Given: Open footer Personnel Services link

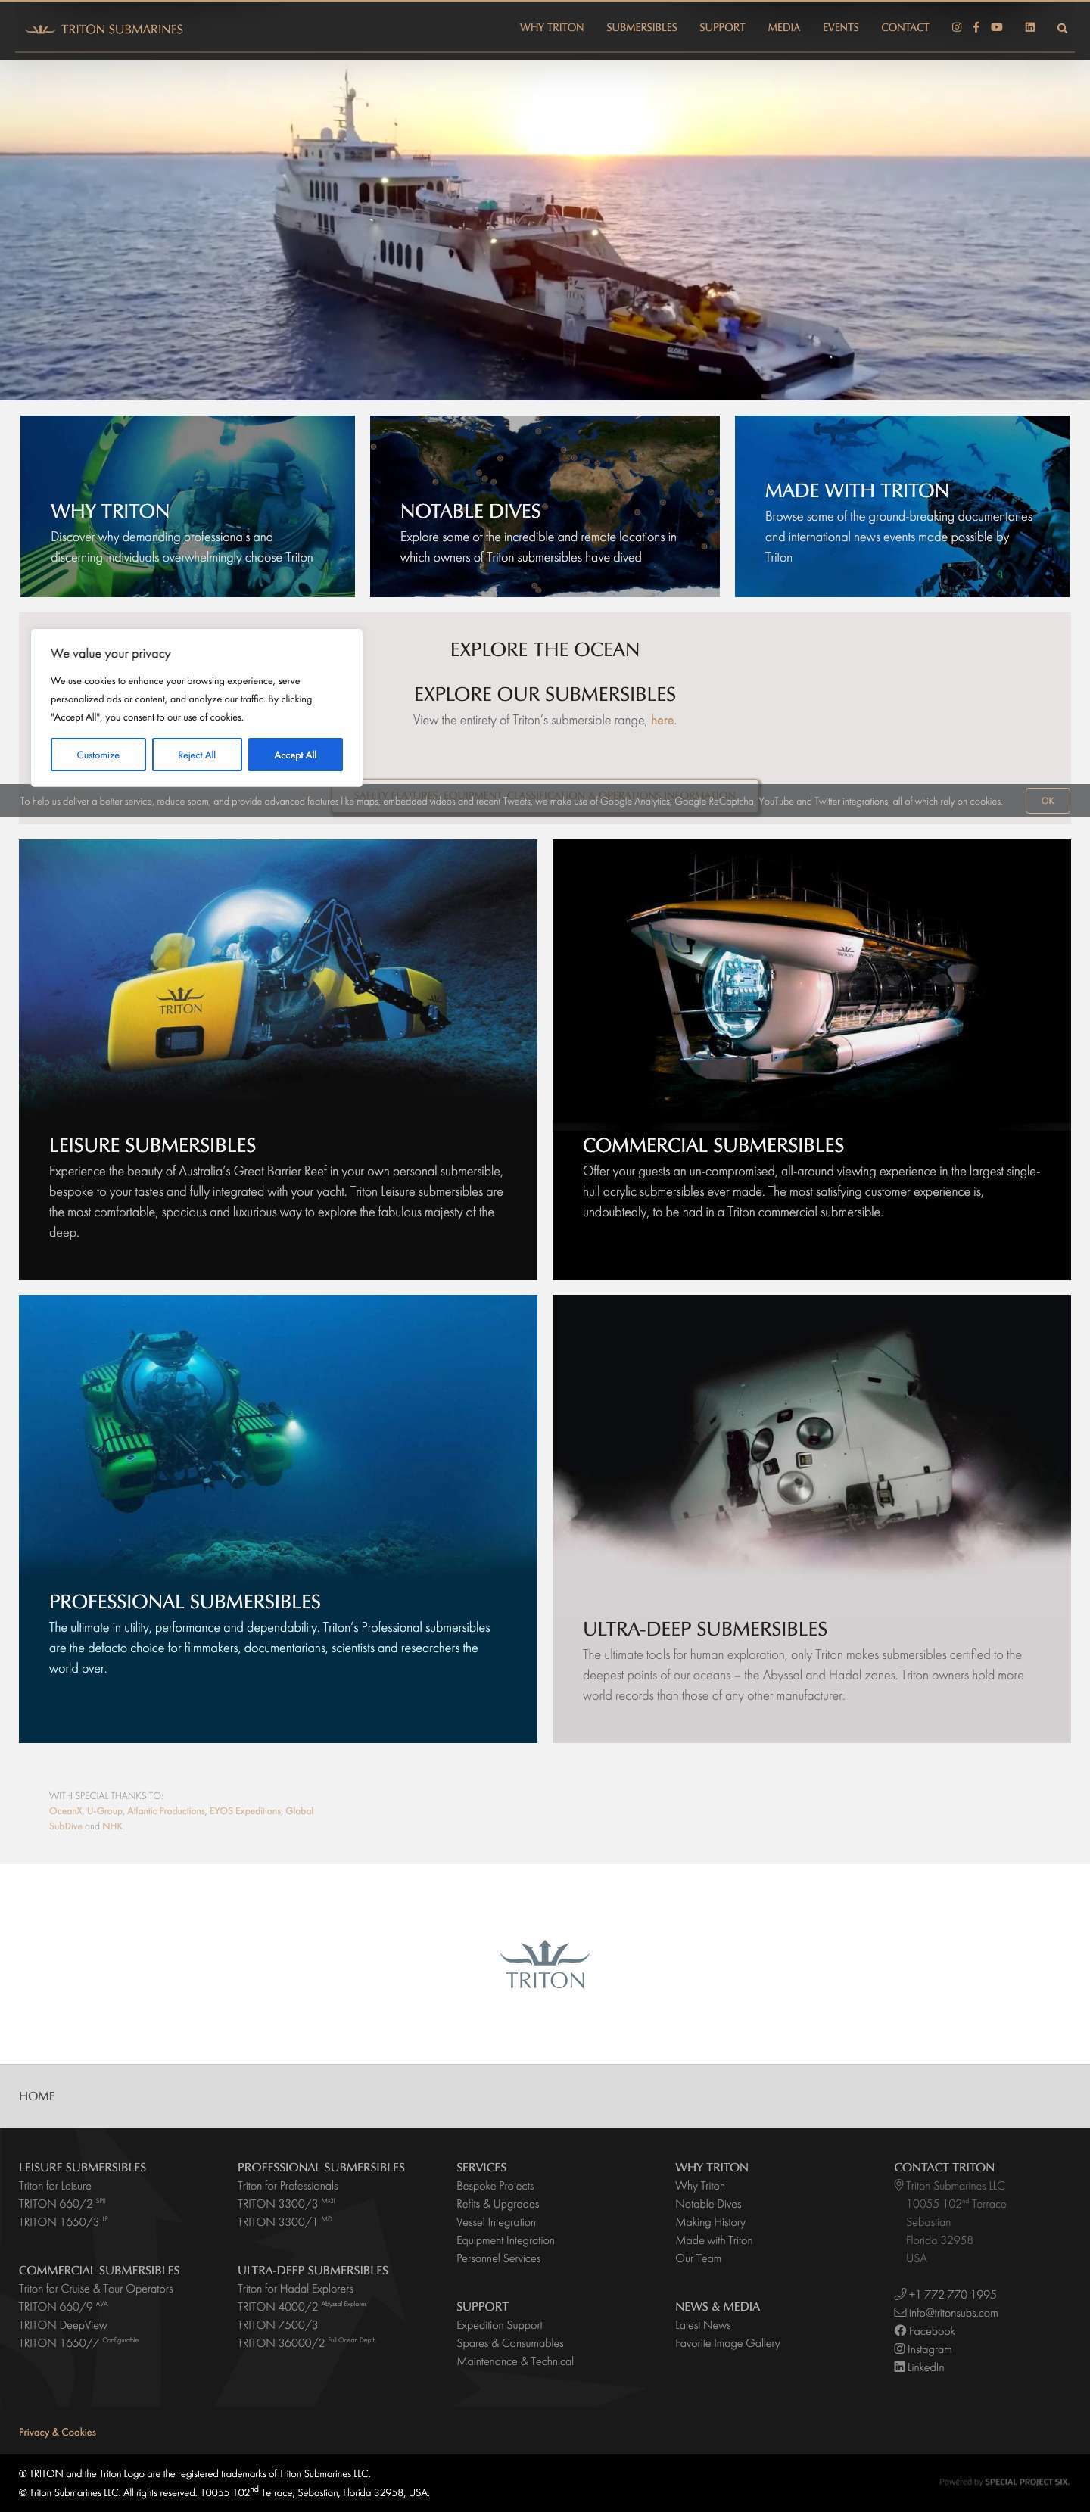Looking at the screenshot, I should 498,2258.
